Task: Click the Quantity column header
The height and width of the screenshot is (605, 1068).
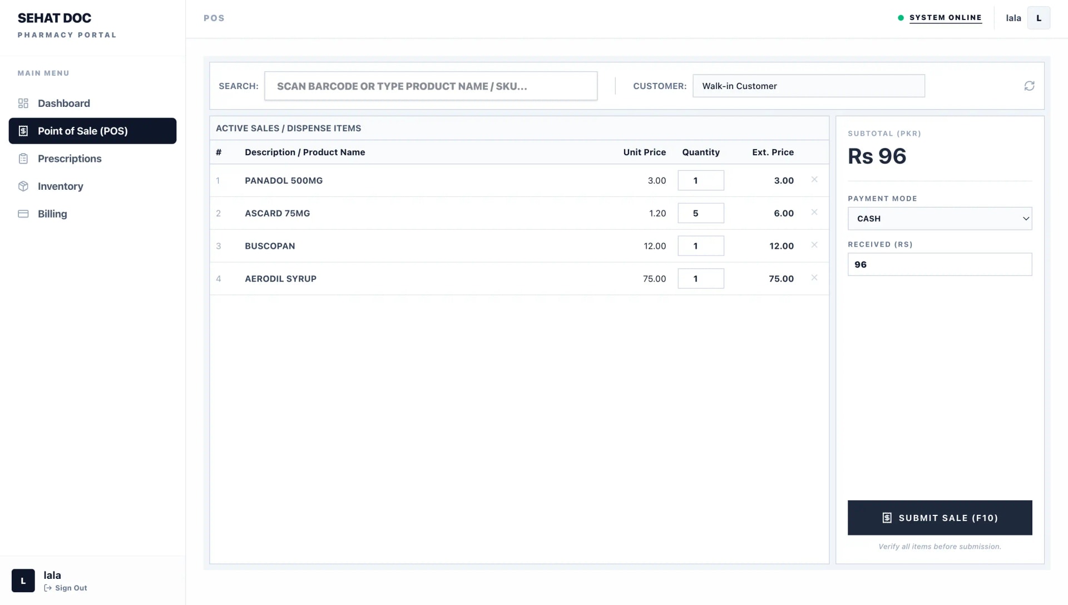Action: pyautogui.click(x=701, y=153)
